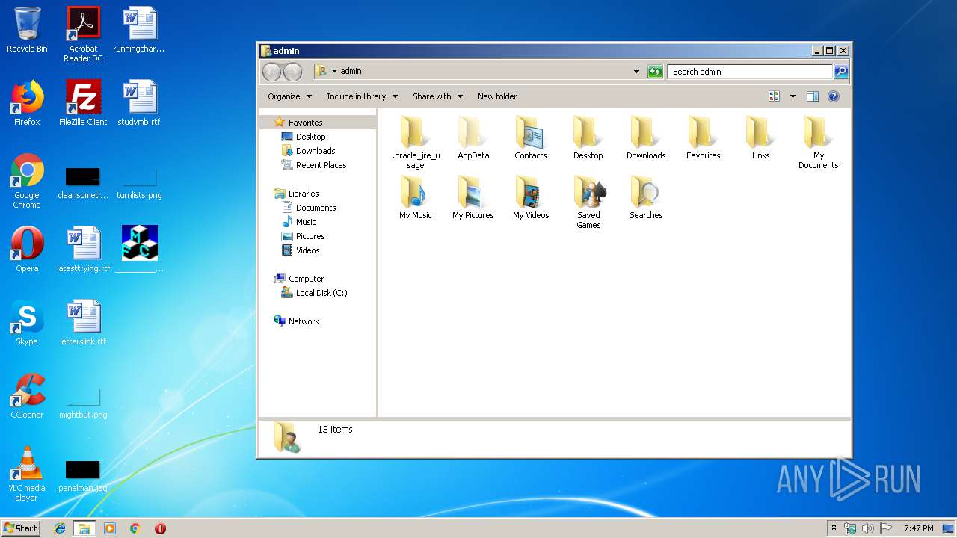The image size is (957, 538).
Task: Open the My Pictures folder
Action: (473, 197)
